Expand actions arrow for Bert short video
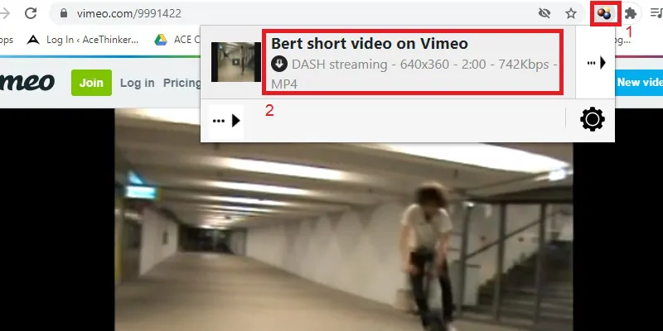 pos(598,63)
